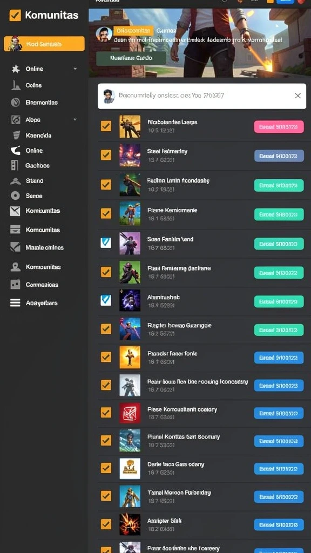Click the Sanoe disc icon

coord(15,195)
